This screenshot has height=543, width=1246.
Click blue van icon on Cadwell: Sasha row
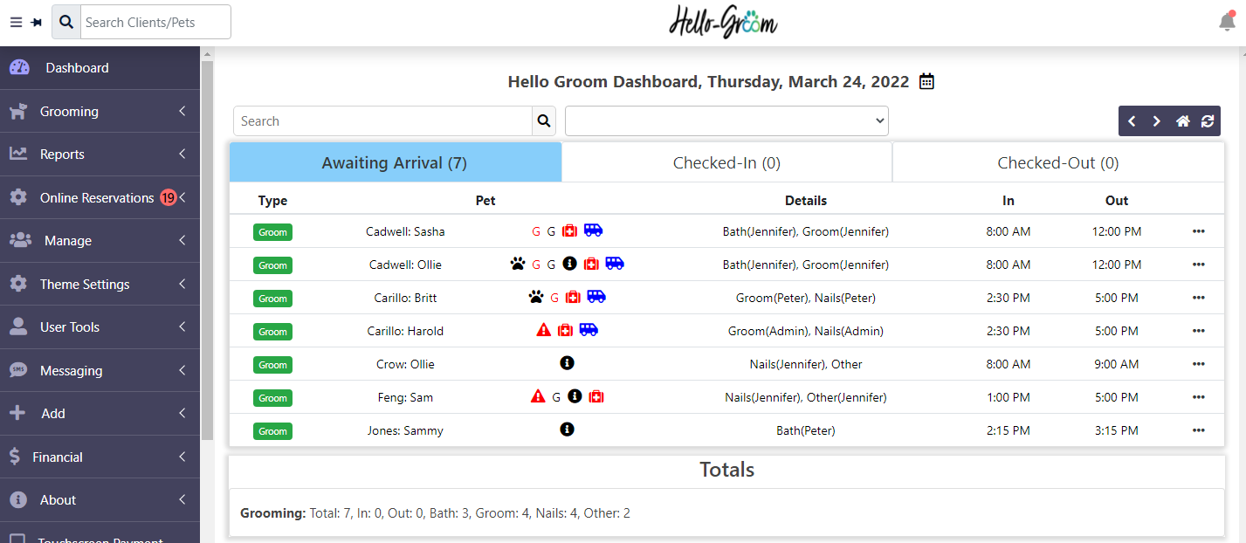coord(594,230)
